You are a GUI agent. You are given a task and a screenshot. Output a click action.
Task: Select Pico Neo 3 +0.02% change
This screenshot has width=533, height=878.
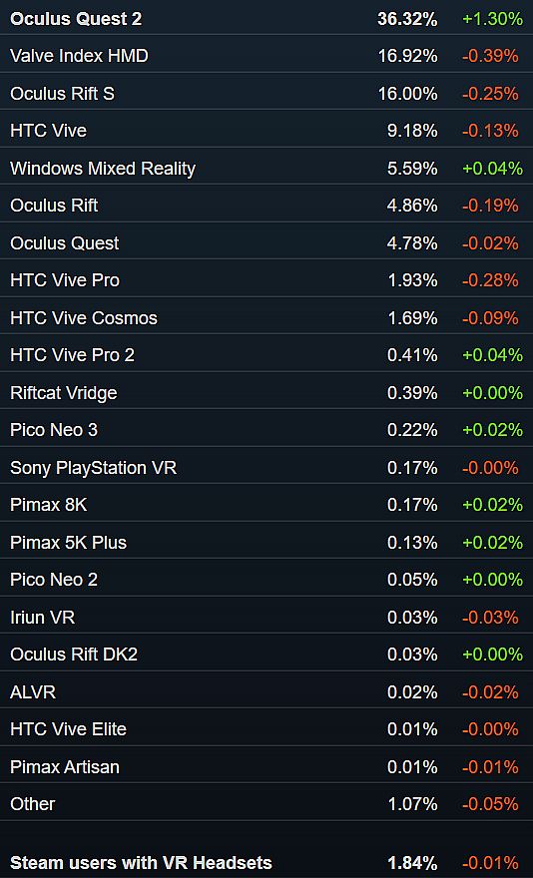(x=493, y=430)
